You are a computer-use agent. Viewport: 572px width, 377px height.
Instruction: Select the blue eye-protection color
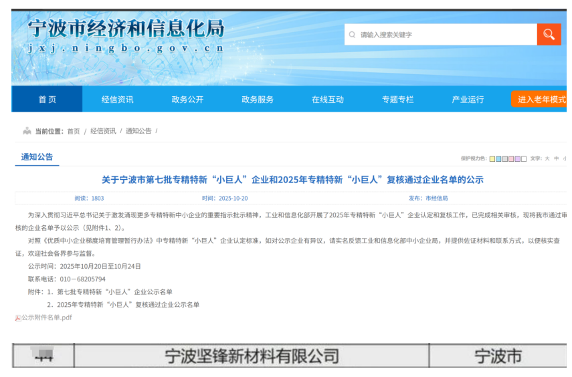point(499,159)
